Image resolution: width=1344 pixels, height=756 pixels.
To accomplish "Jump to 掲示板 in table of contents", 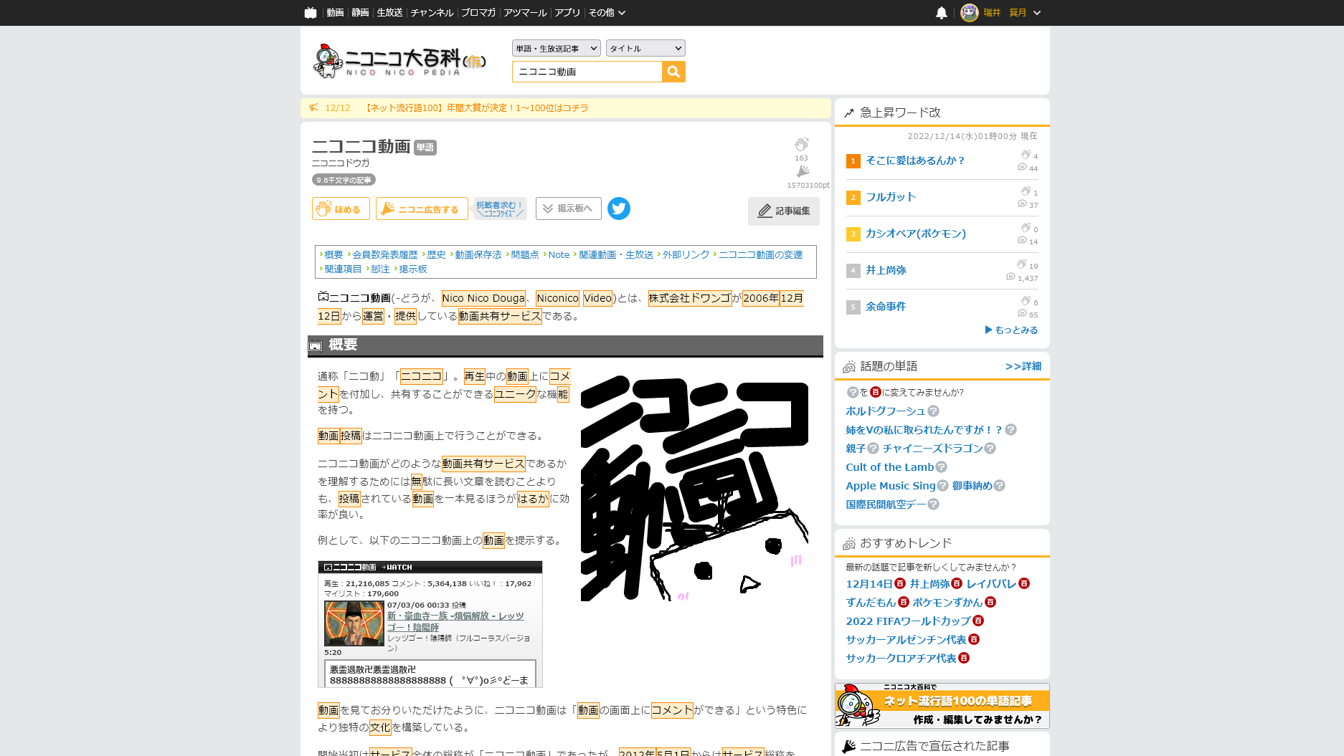I will (412, 269).
